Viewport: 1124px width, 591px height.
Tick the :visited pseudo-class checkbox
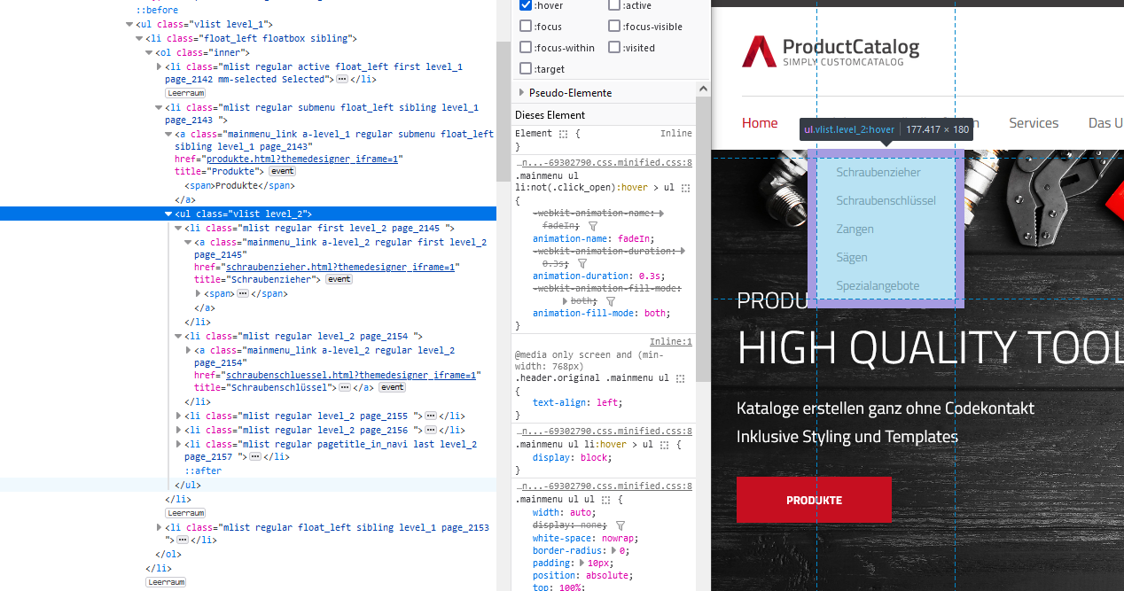[614, 48]
